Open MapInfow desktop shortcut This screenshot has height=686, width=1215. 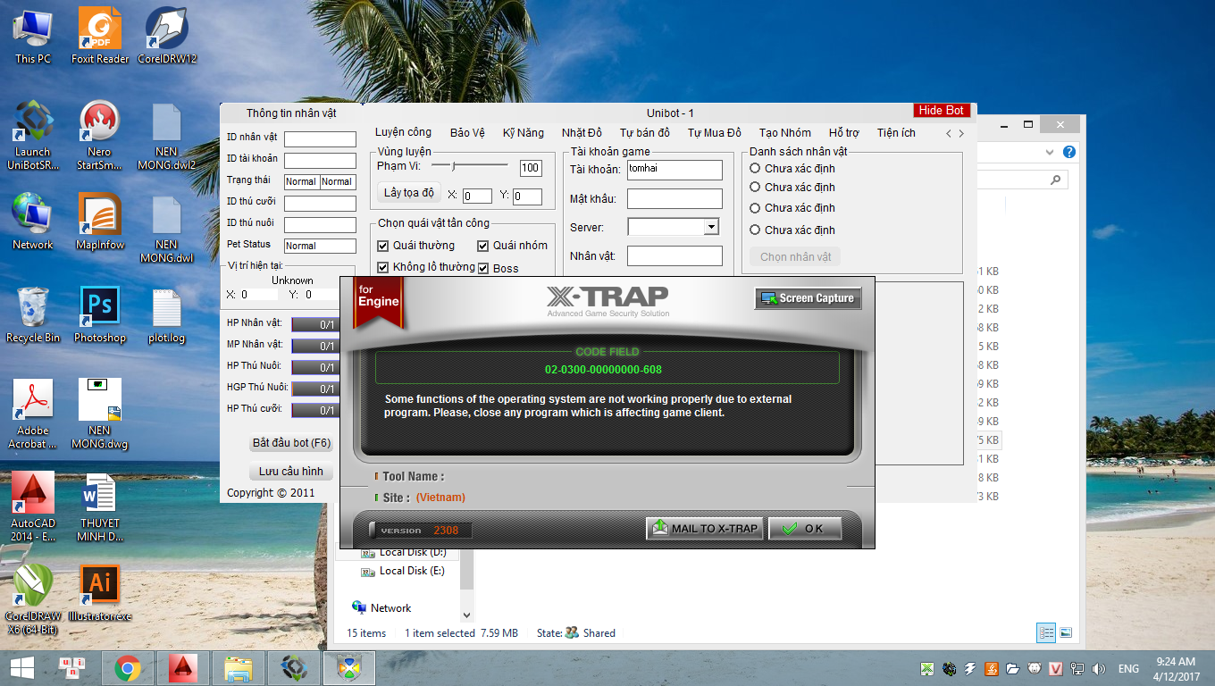[100, 222]
